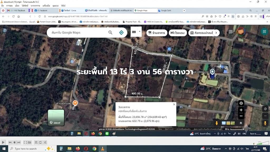Toggle VLC loop/repeat mode
Viewport: 270px width, 152px height.
tap(40, 142)
